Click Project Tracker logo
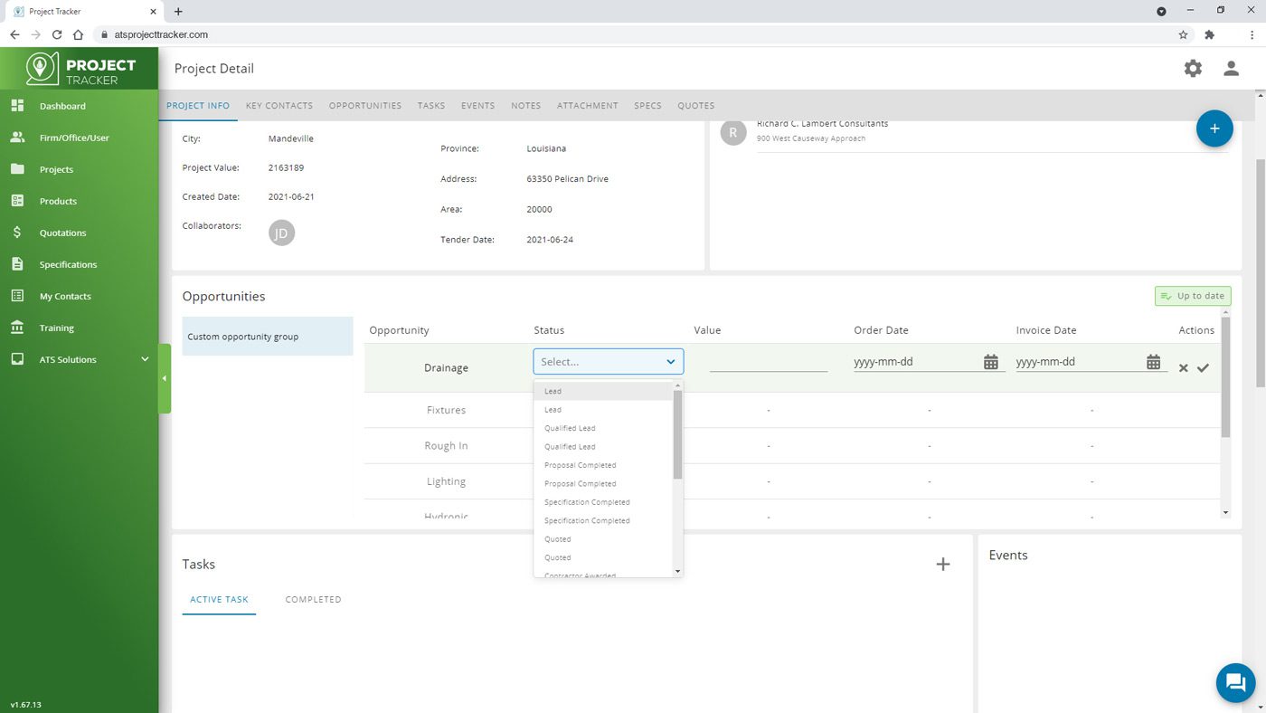Viewport: 1266px width, 713px height. pos(80,69)
